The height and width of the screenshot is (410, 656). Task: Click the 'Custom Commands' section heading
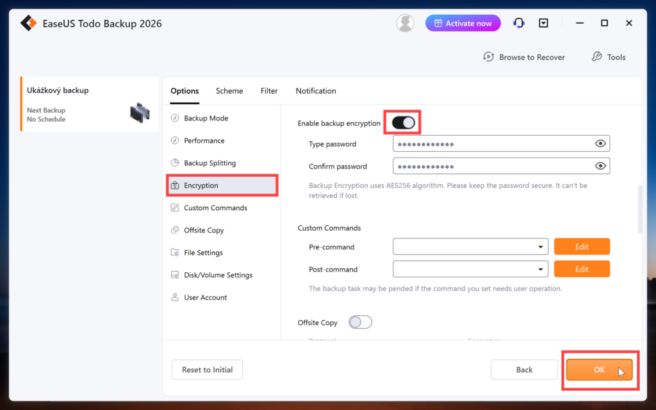[329, 228]
